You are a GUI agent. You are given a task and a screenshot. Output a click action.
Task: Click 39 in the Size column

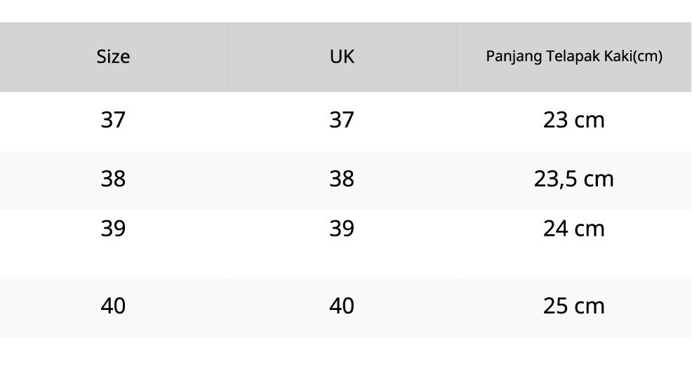tap(113, 229)
